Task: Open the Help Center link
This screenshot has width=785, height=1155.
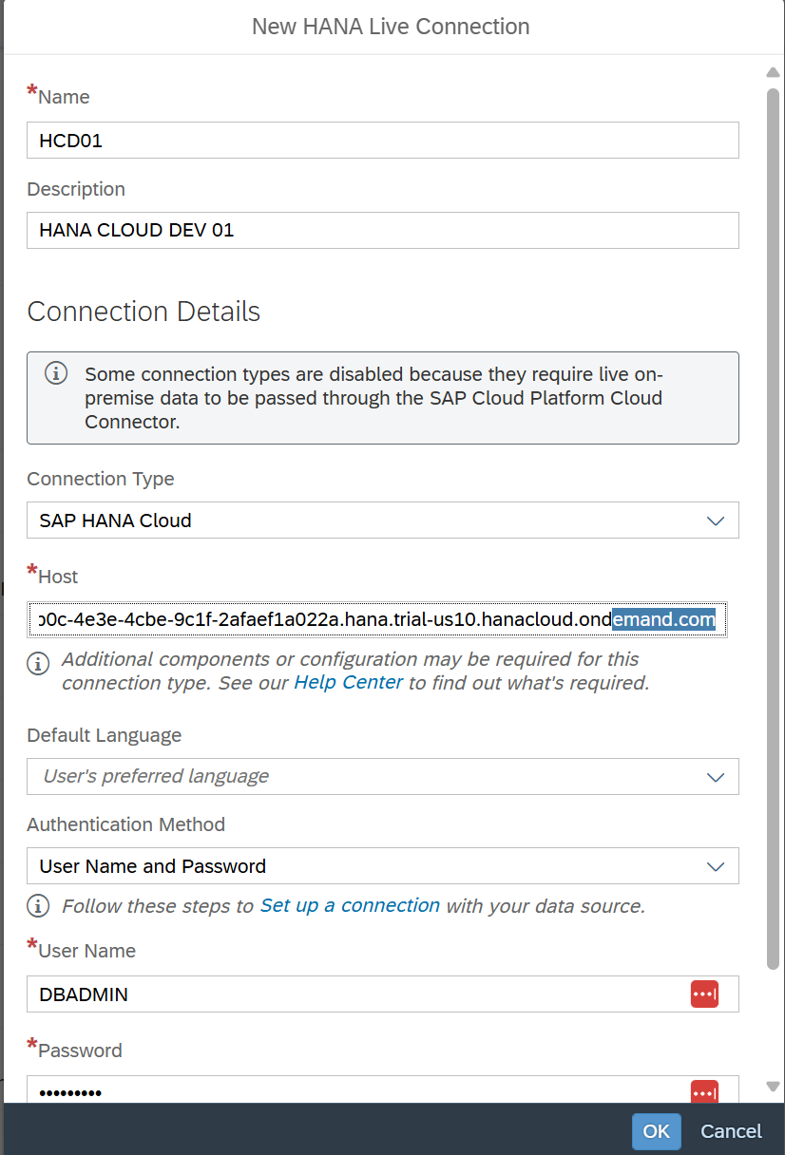Action: pyautogui.click(x=349, y=682)
